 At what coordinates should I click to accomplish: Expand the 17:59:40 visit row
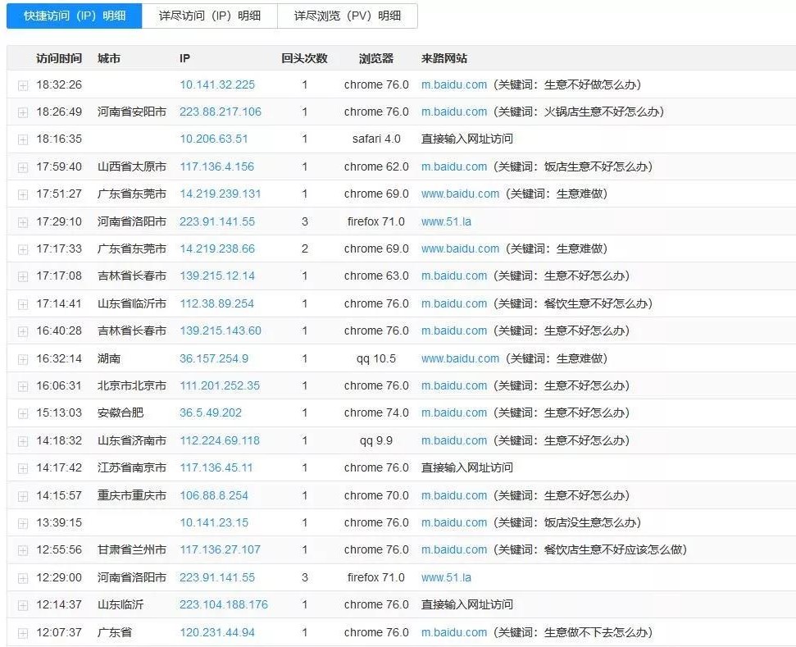tap(23, 167)
